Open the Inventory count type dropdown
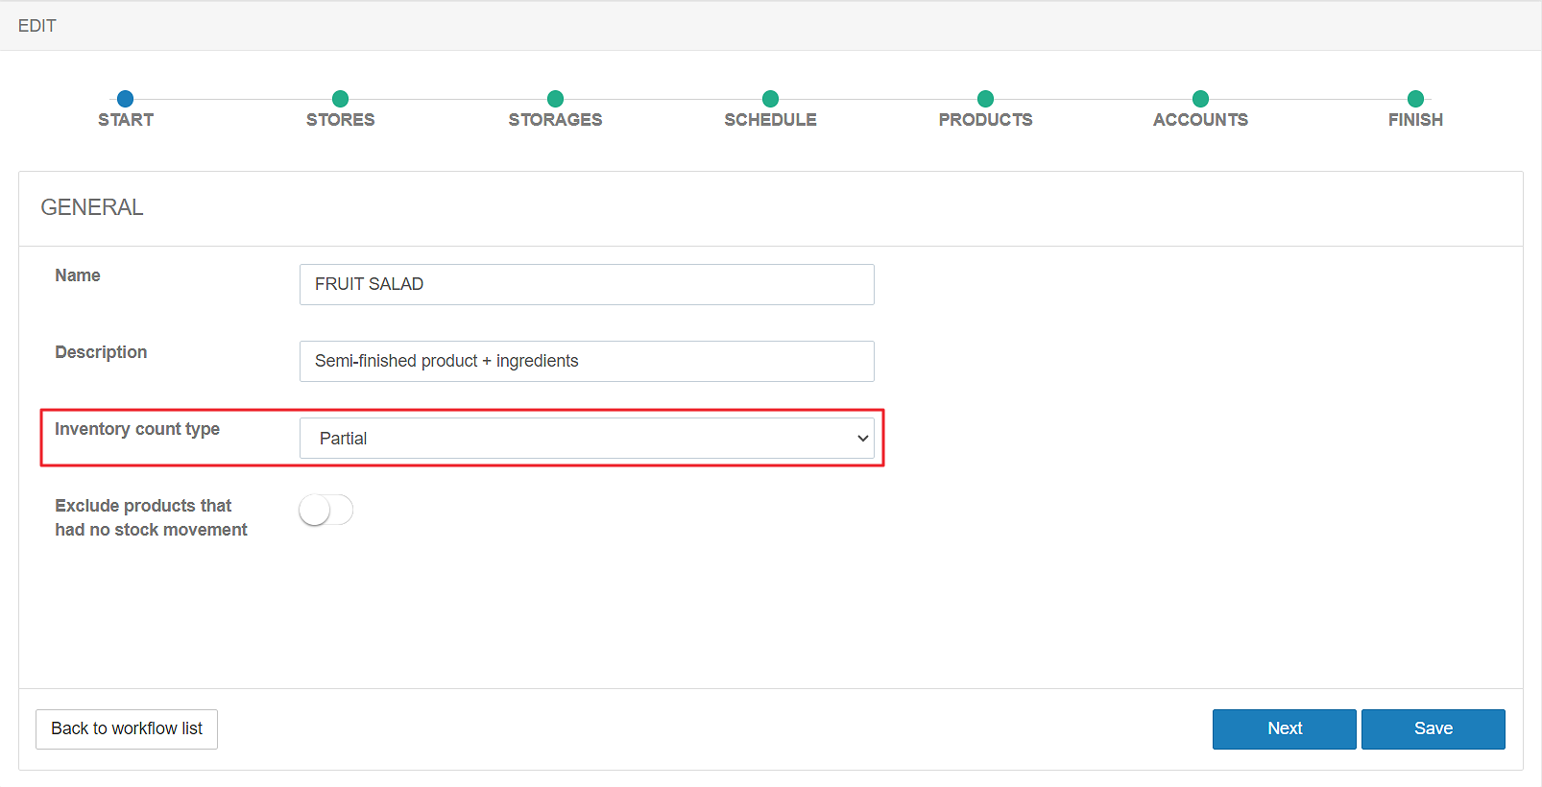Screen dimensions: 1542x787 coord(586,439)
